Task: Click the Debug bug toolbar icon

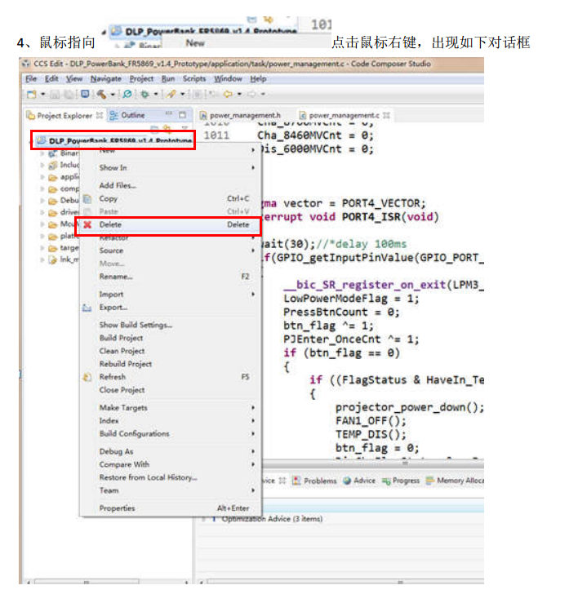Action: tap(145, 94)
